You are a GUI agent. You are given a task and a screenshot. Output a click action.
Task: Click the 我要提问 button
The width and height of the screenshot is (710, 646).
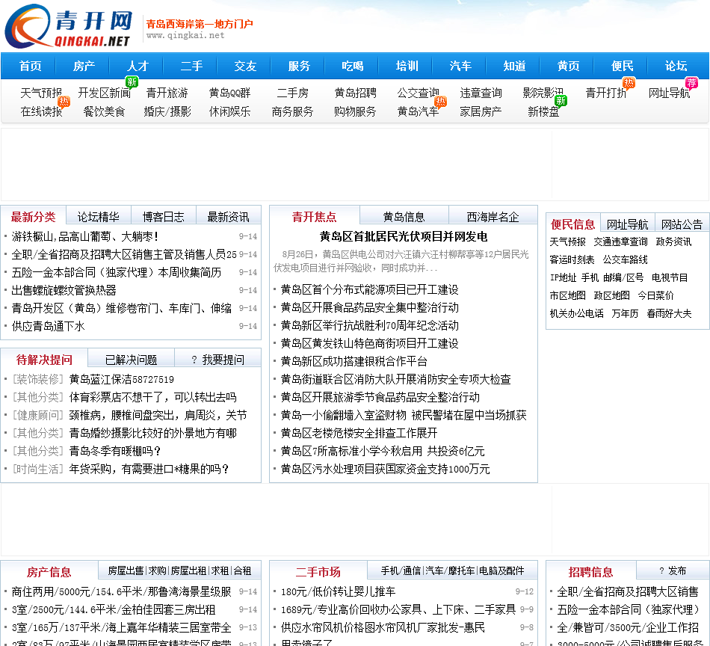217,360
